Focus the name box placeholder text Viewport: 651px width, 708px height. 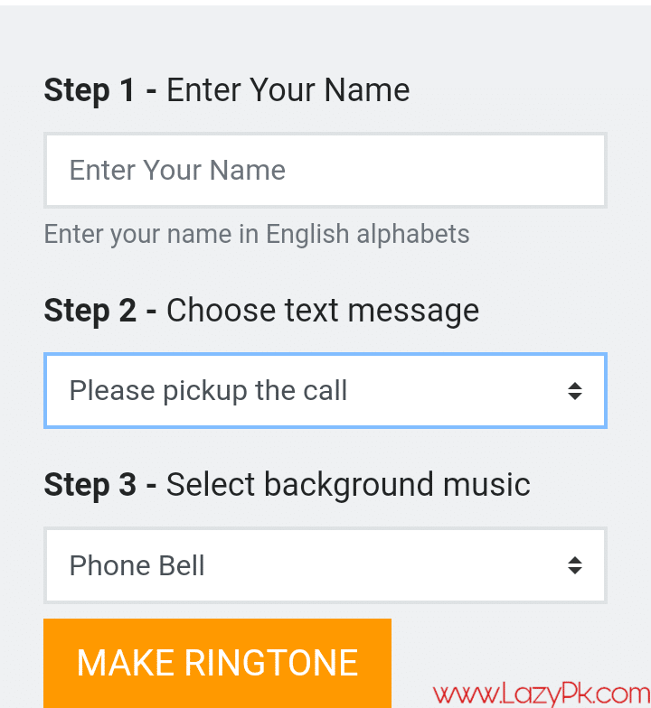[x=177, y=170]
